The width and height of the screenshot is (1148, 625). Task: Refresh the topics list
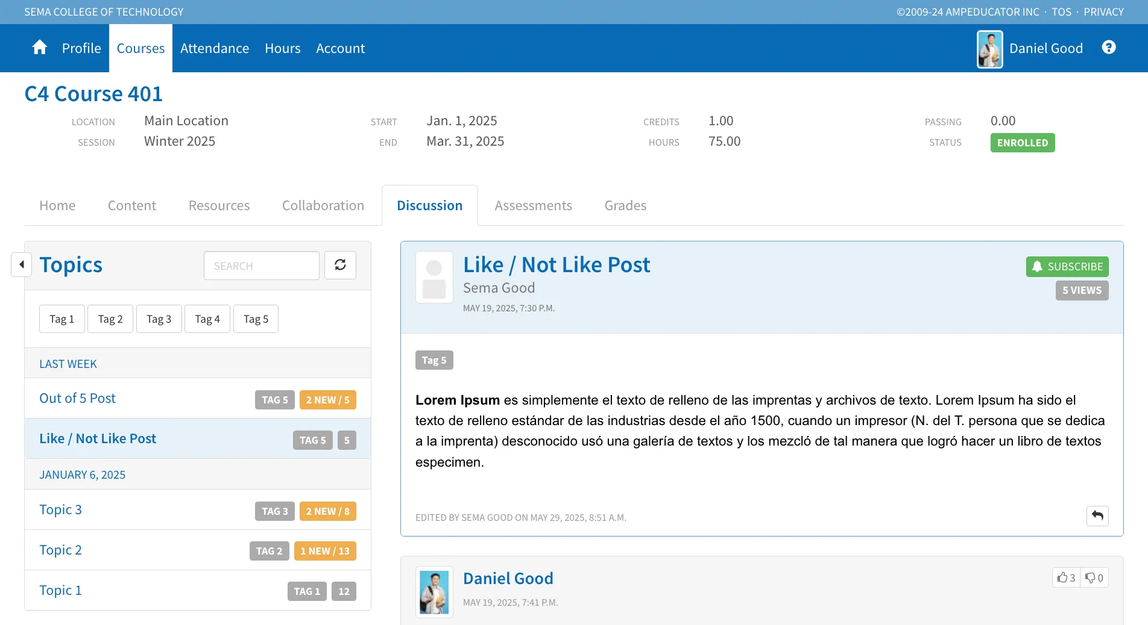[x=340, y=265]
